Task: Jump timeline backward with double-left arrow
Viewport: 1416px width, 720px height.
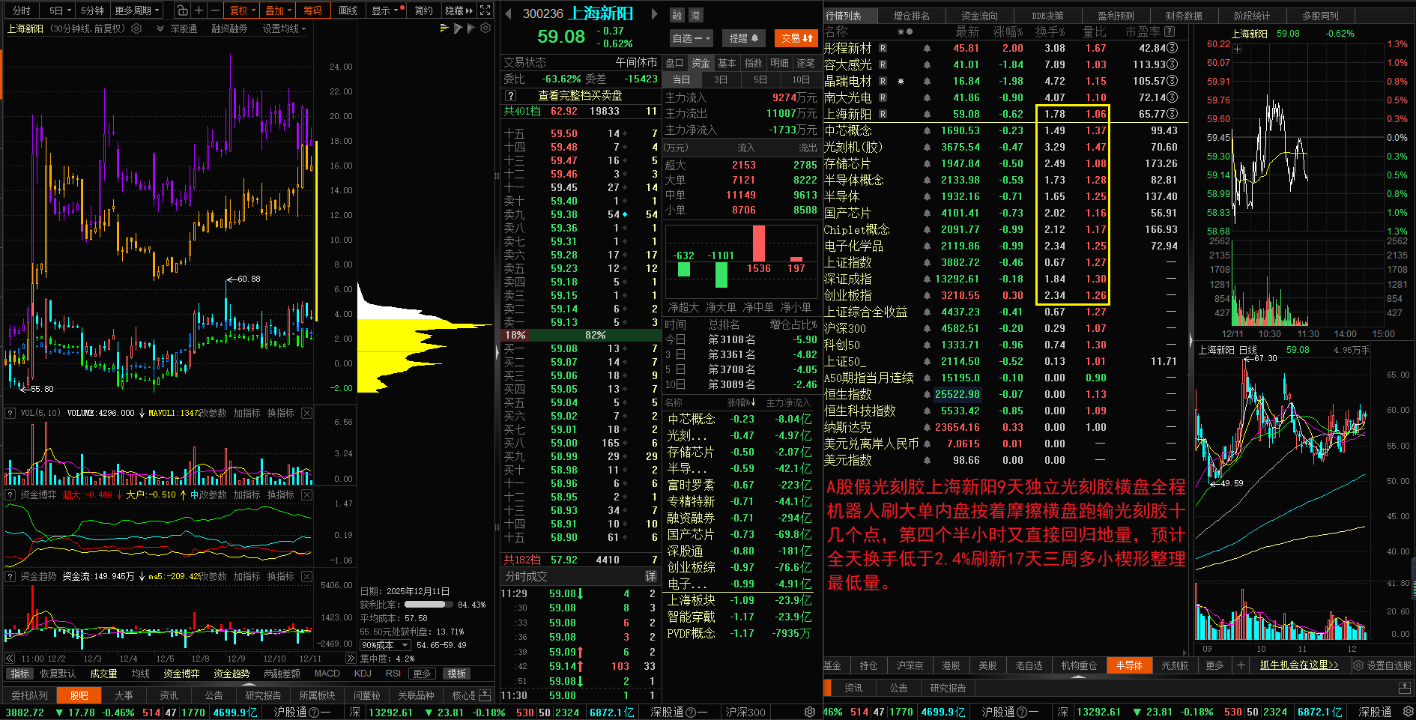Action: (x=10, y=659)
